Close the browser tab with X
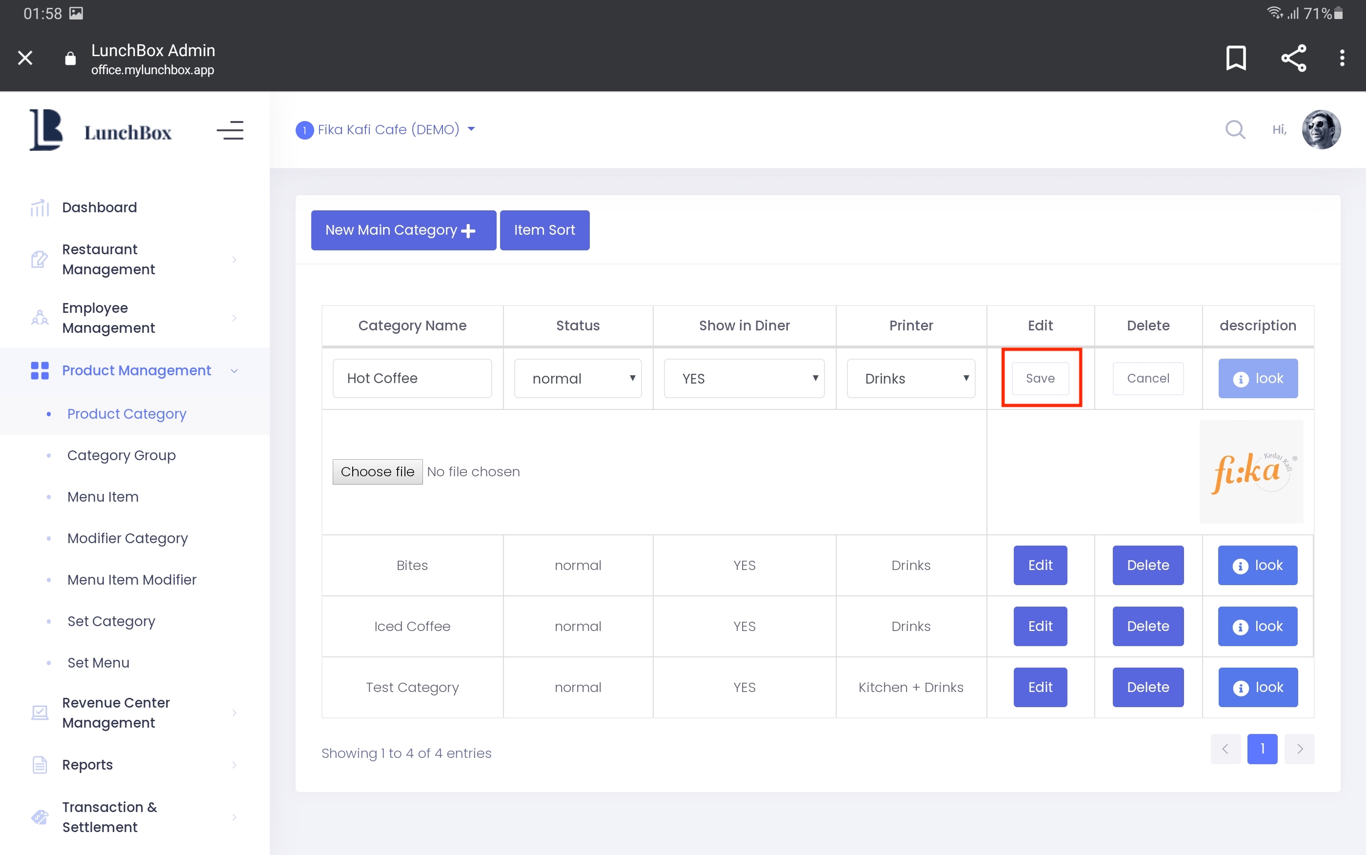 click(25, 58)
